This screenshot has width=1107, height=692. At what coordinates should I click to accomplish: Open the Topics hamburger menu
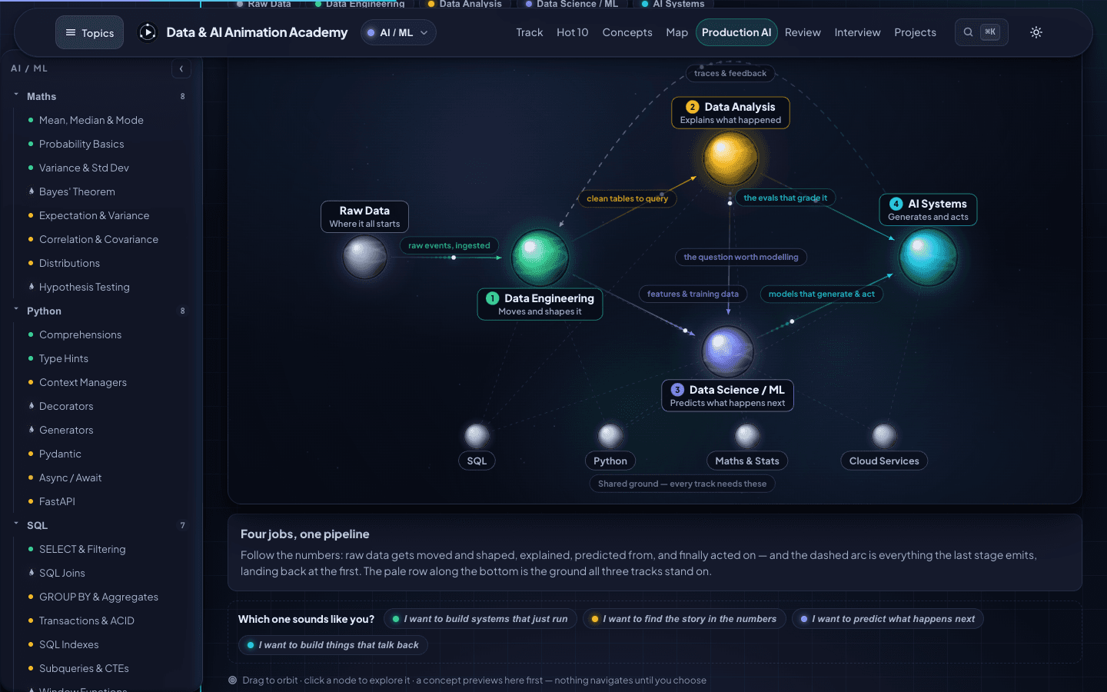89,33
